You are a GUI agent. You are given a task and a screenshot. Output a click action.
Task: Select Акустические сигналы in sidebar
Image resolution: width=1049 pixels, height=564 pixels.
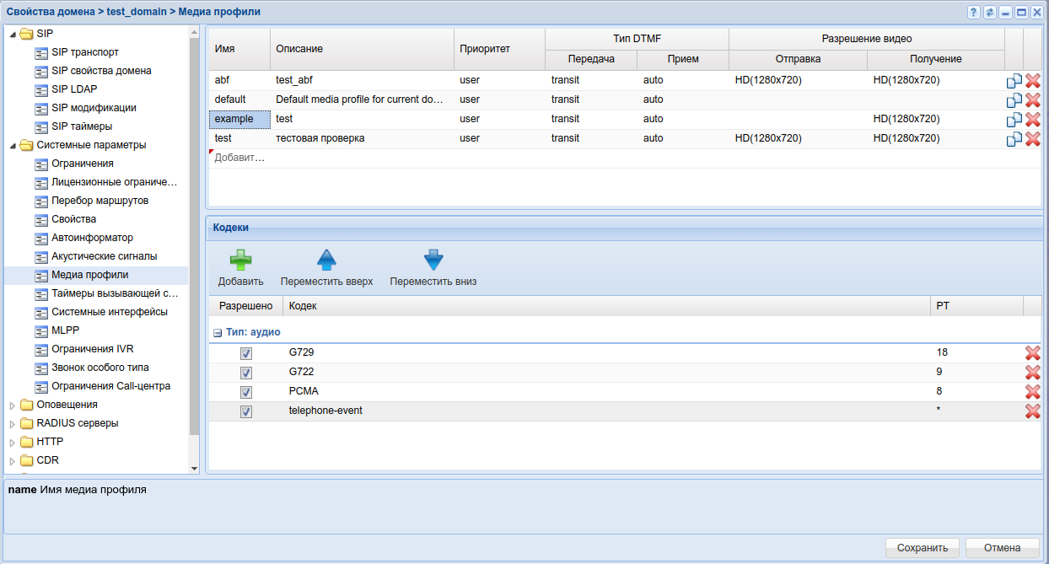[x=104, y=256]
